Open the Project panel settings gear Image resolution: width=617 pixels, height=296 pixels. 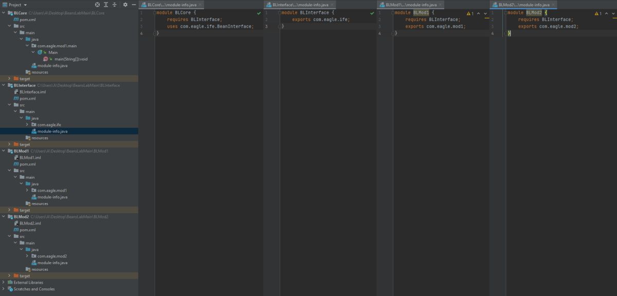tap(125, 4)
